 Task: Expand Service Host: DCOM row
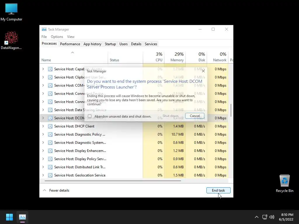tap(43, 118)
